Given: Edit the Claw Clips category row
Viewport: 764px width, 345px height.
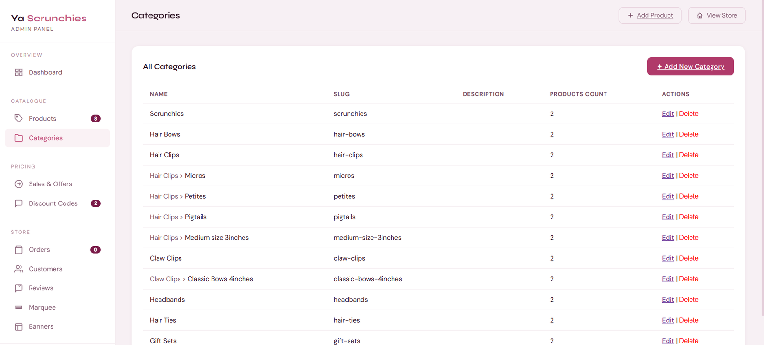Looking at the screenshot, I should (x=668, y=258).
